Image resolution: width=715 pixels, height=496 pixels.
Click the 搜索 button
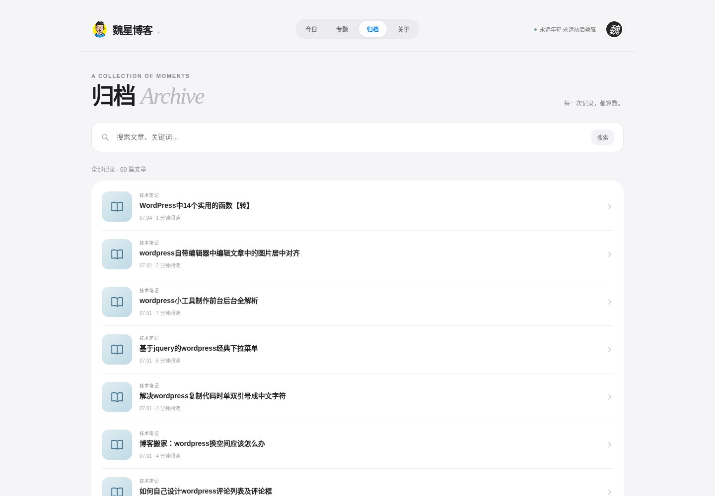tap(603, 137)
